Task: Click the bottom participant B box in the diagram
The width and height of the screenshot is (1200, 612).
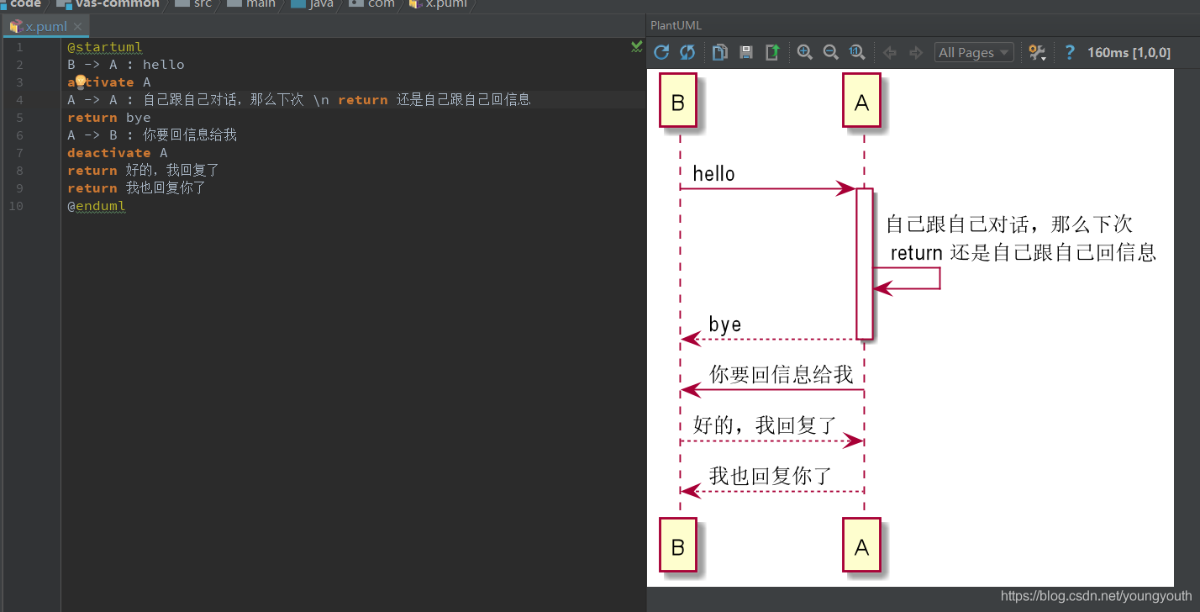Action: pos(678,546)
